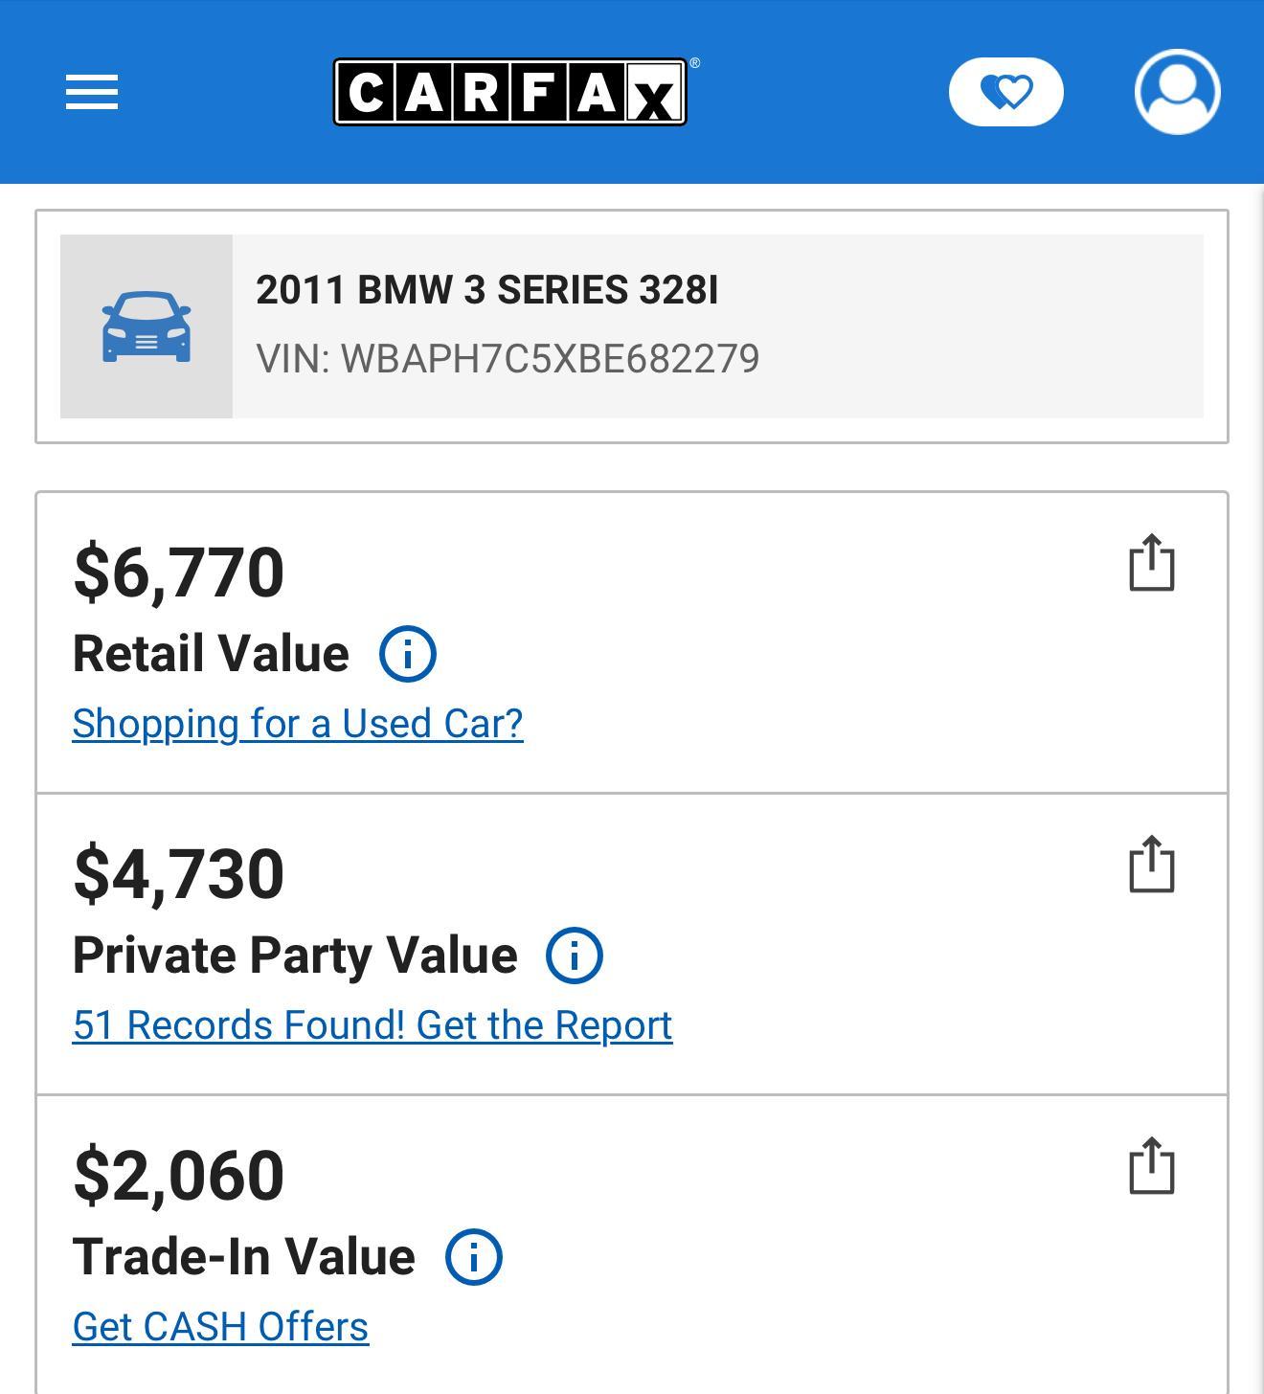Click the 'Private Party Value' label

coord(295,956)
